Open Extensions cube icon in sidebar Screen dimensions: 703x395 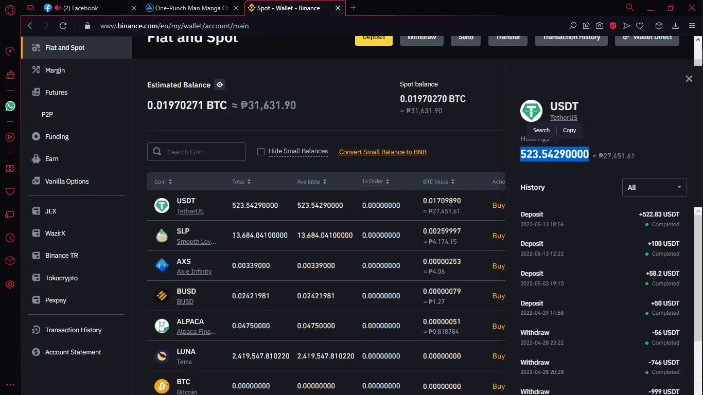tap(10, 261)
